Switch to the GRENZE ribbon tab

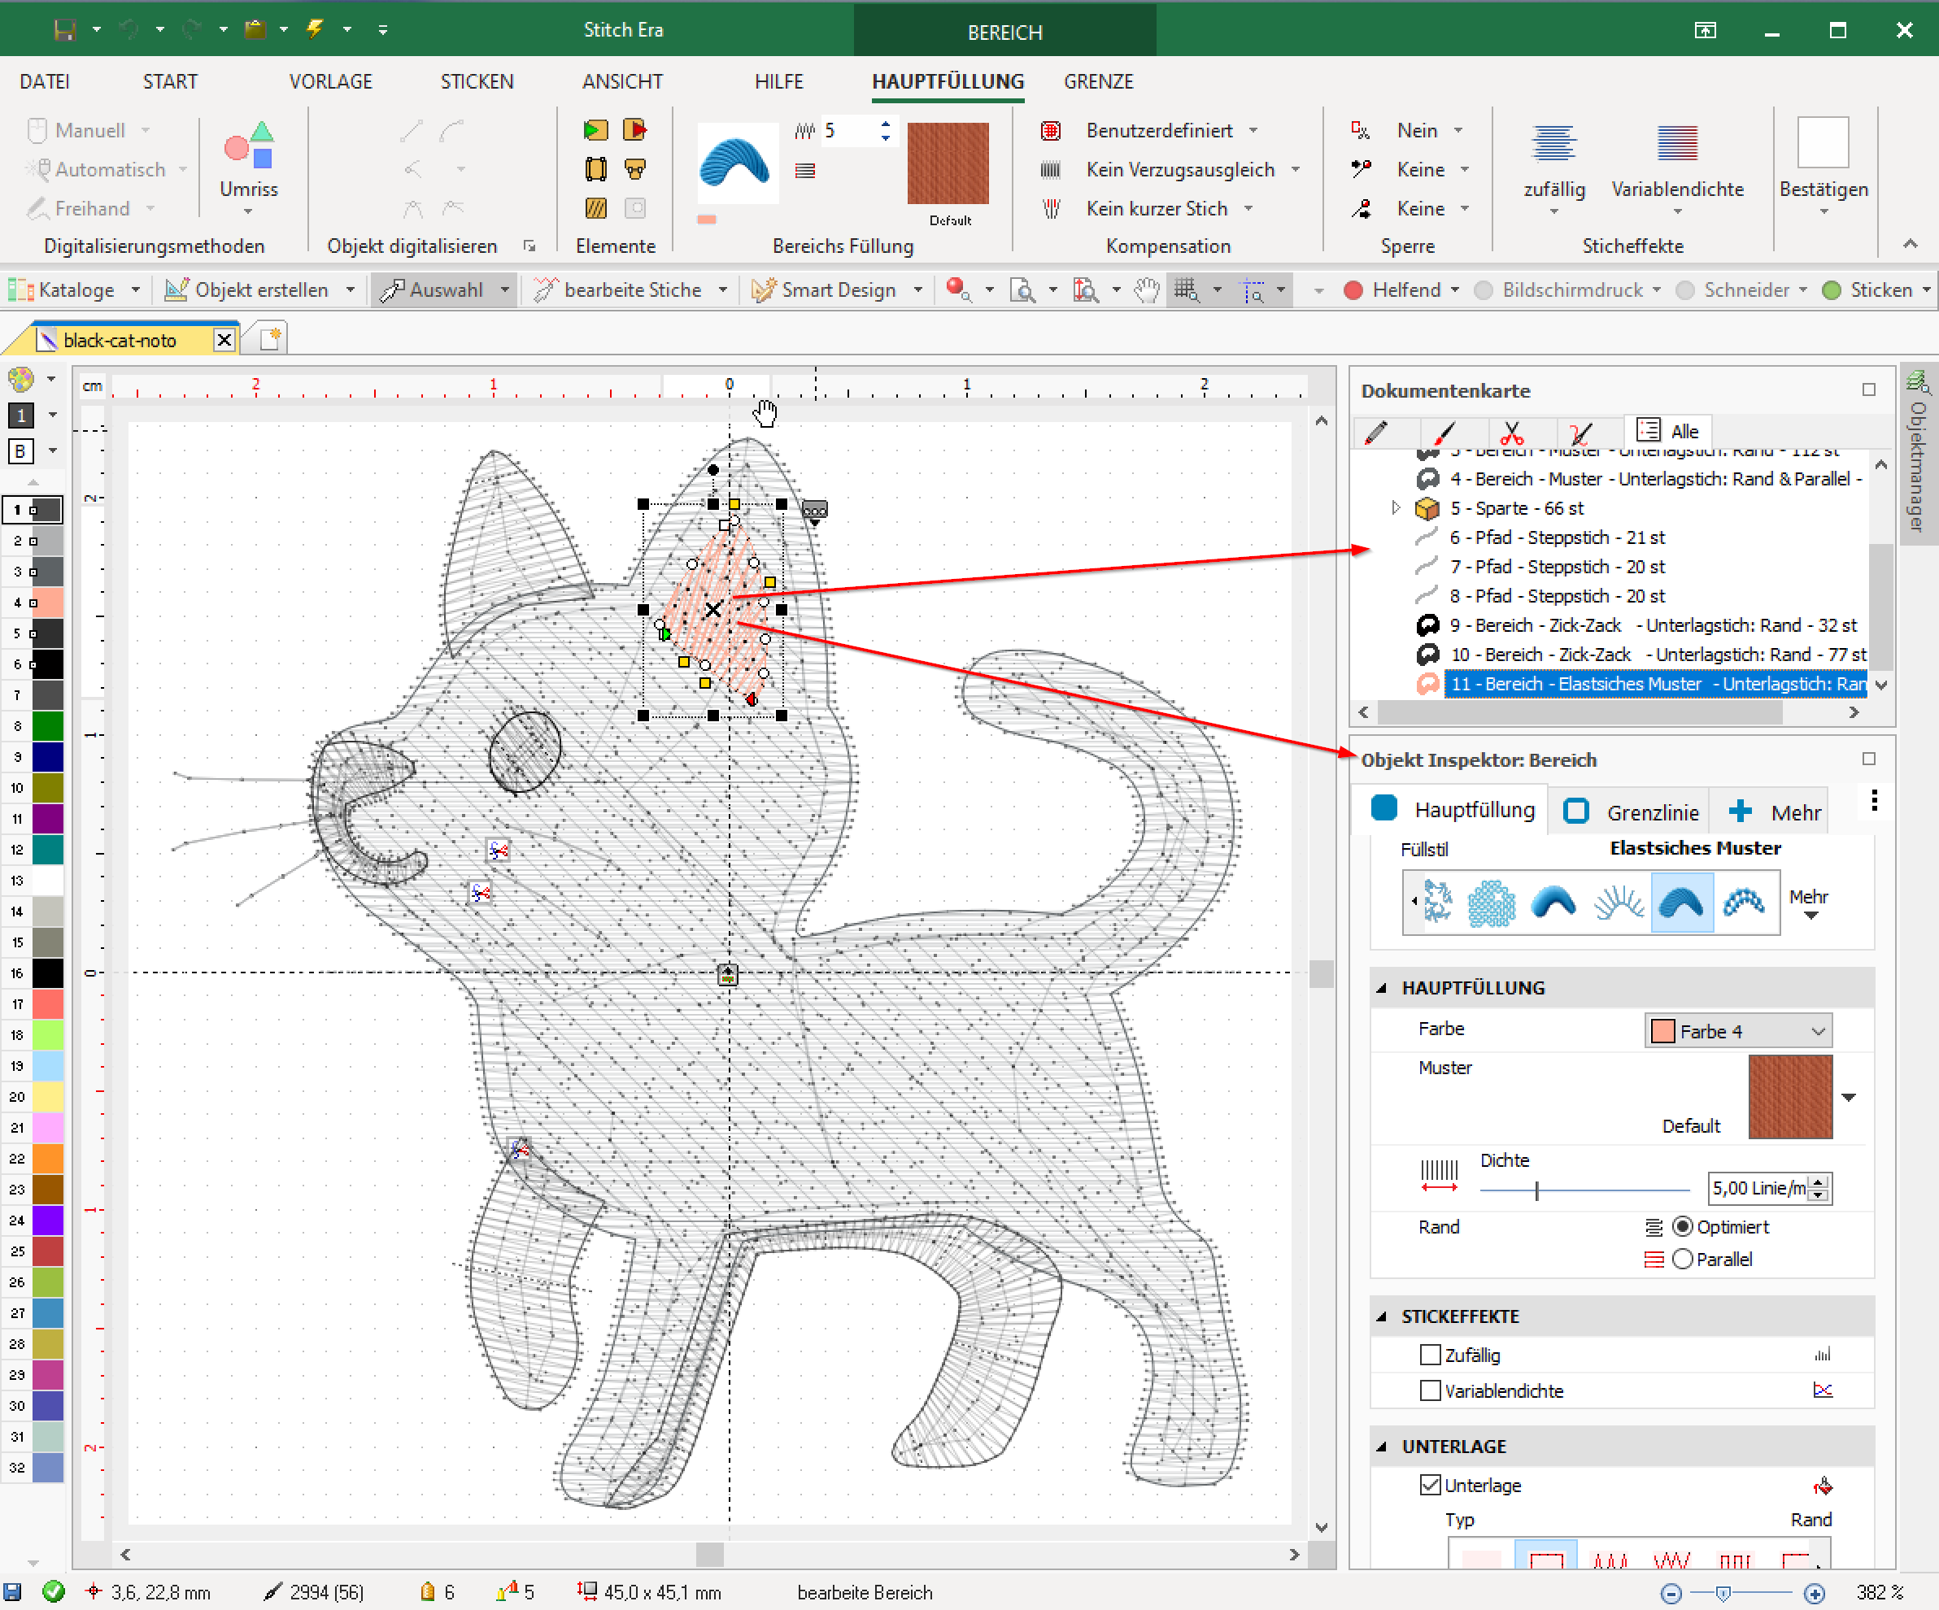coord(1098,81)
